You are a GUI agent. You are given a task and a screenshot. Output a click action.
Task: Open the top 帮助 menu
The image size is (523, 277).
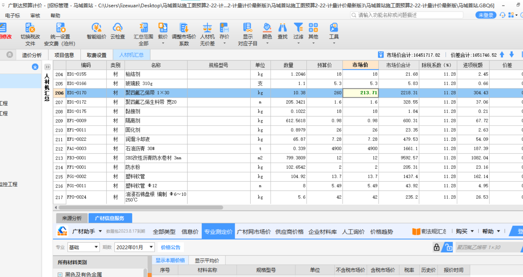[55, 16]
